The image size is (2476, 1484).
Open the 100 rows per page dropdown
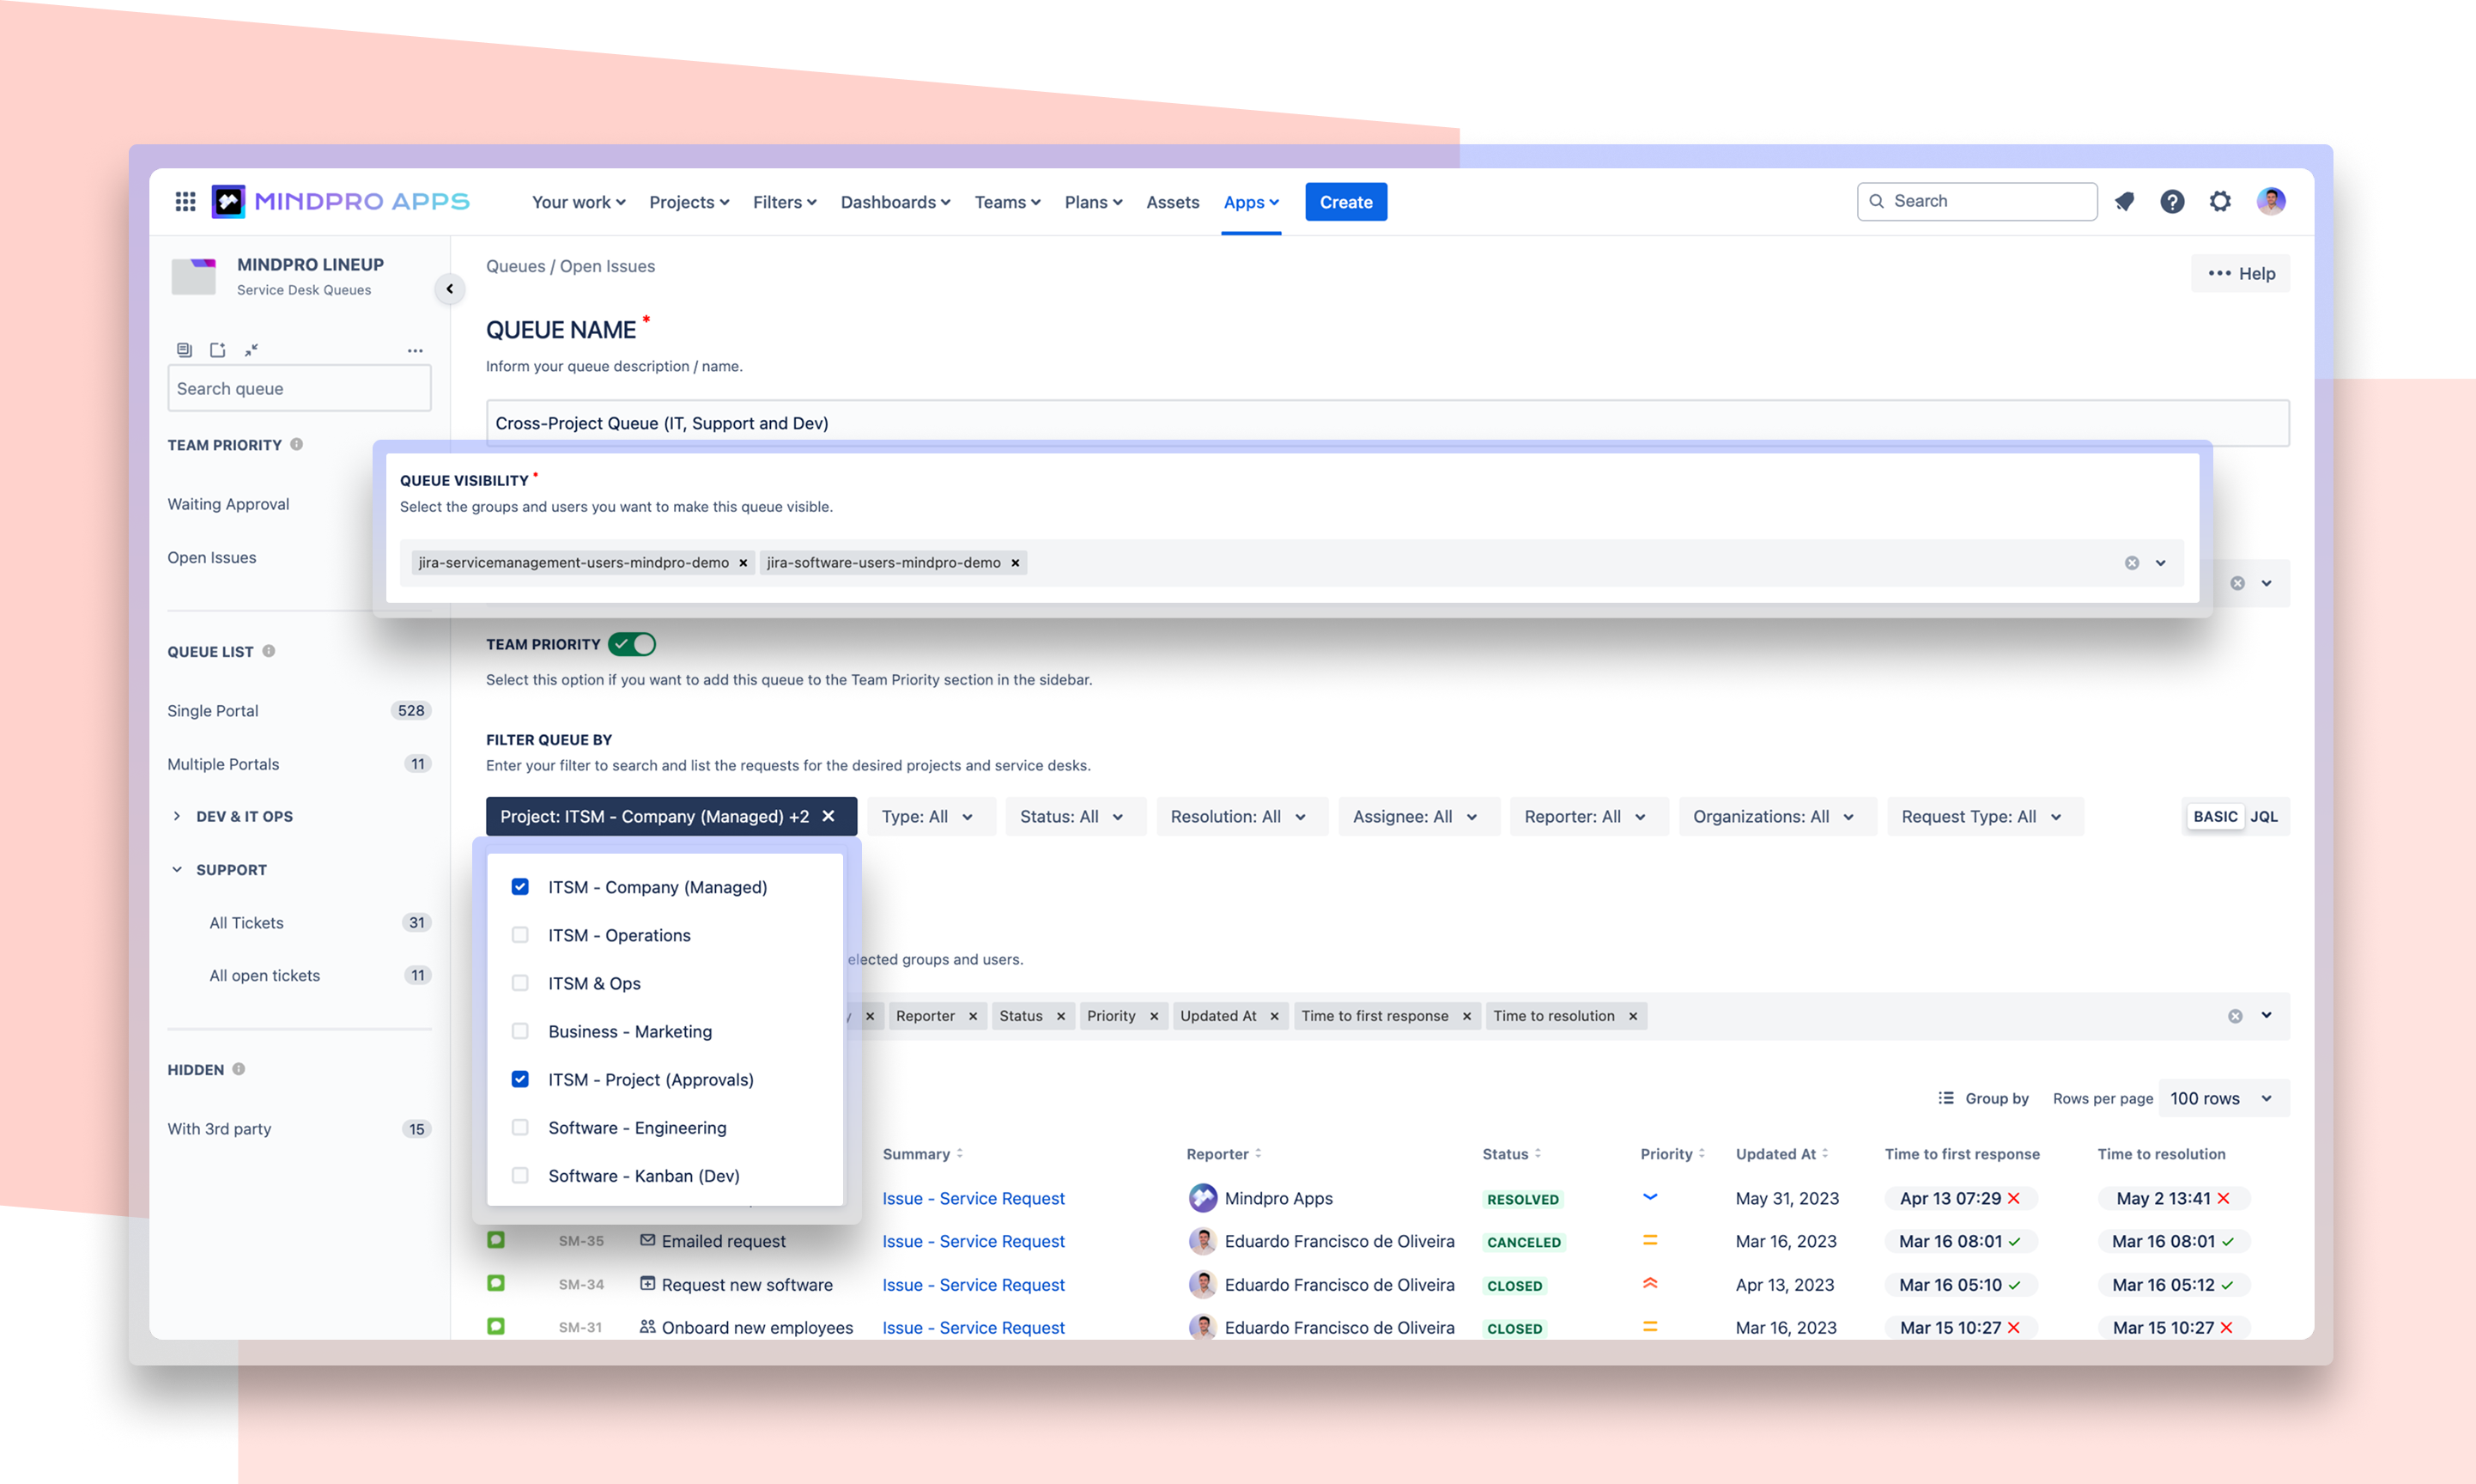click(2224, 1098)
